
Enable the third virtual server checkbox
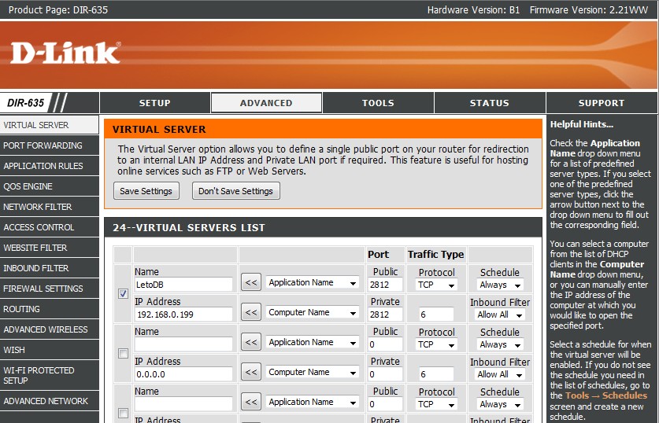[x=123, y=413]
